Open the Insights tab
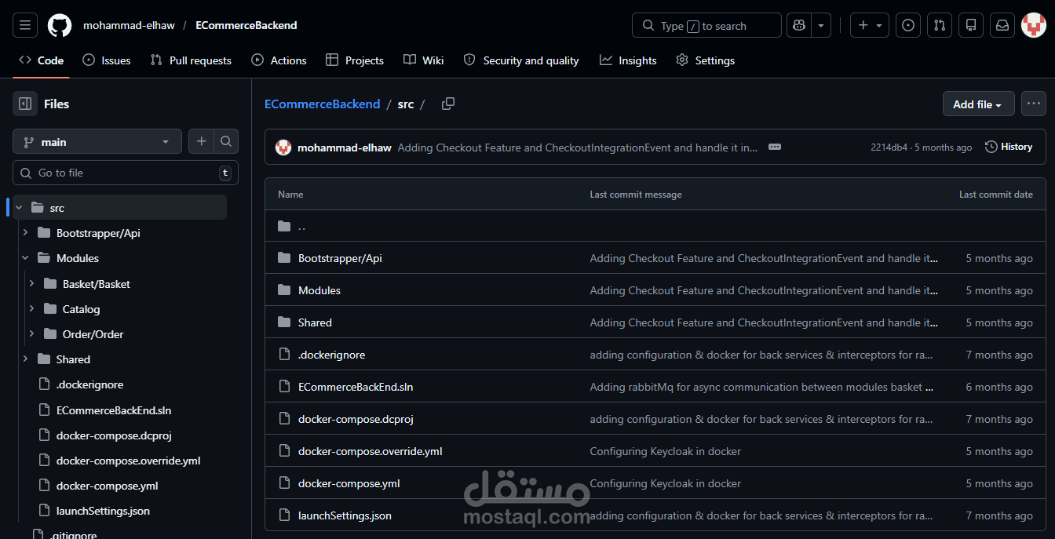Screen dimensions: 1055x539 point(628,60)
